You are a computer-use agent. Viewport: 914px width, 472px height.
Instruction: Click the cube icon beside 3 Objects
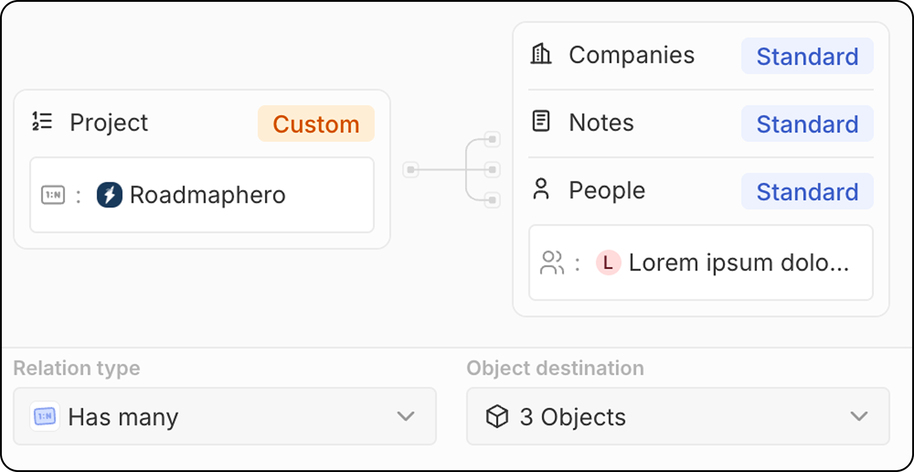tap(497, 416)
